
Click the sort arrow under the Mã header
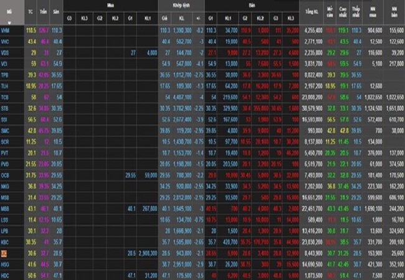tap(9, 22)
